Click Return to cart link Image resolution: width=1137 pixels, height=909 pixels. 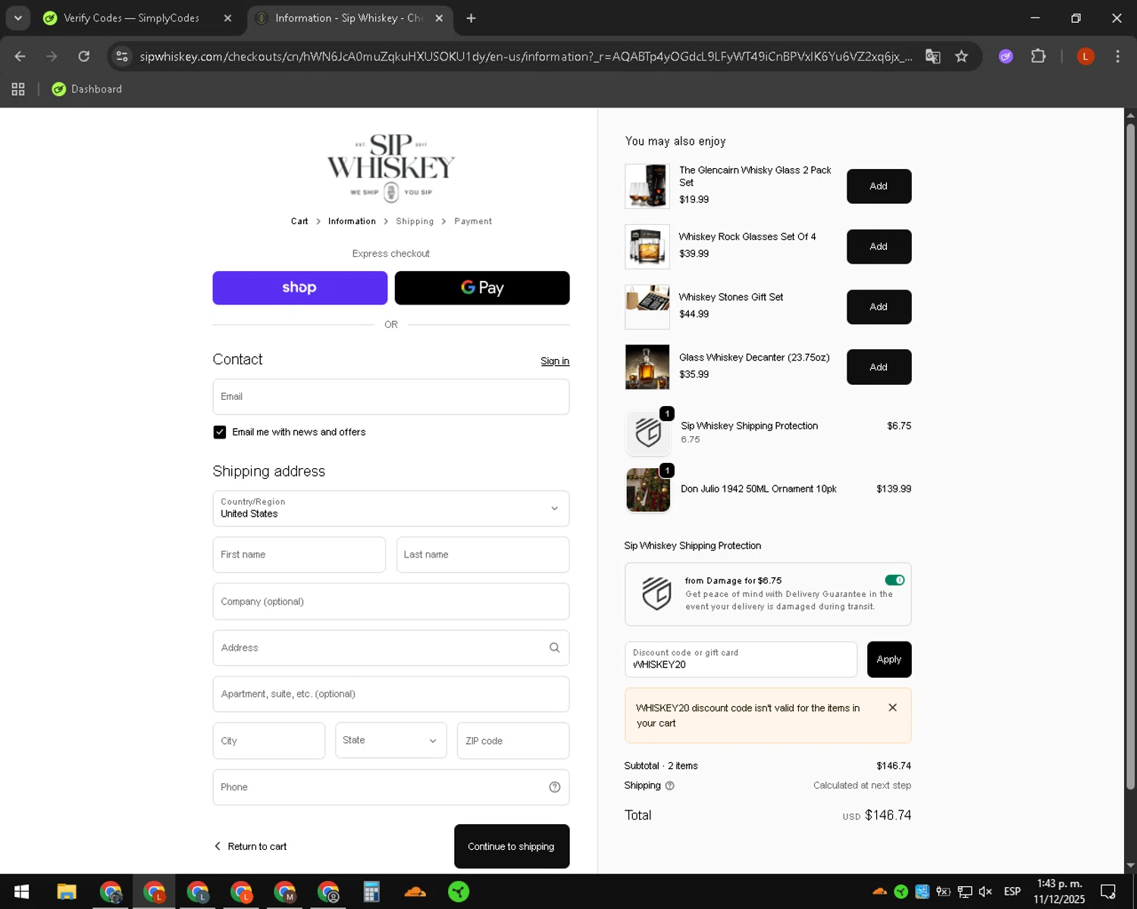point(250,847)
